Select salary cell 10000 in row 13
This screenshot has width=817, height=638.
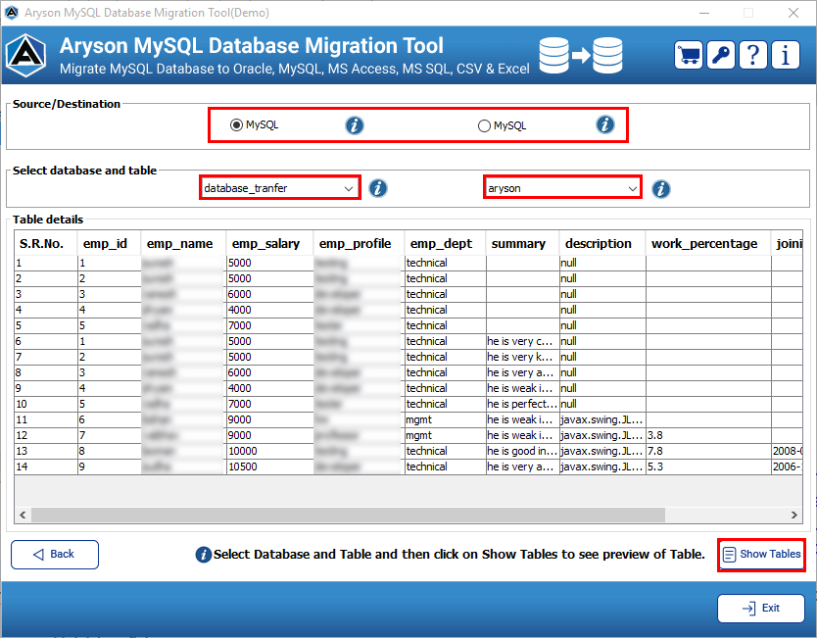click(x=270, y=451)
